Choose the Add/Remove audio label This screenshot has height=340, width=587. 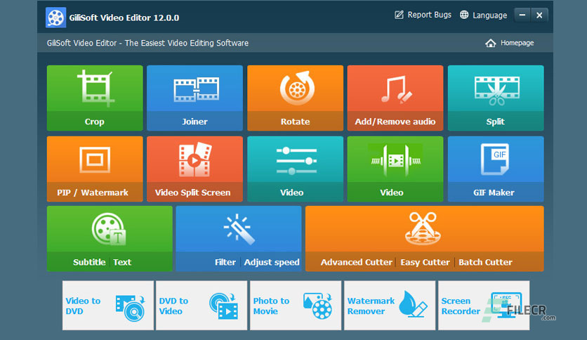[395, 122]
